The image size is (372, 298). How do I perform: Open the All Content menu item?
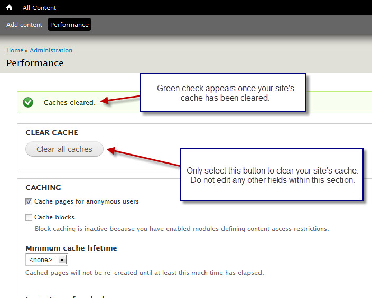[x=39, y=8]
